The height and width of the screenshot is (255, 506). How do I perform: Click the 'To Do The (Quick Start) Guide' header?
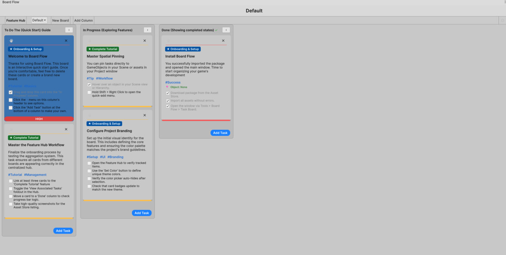[27, 30]
